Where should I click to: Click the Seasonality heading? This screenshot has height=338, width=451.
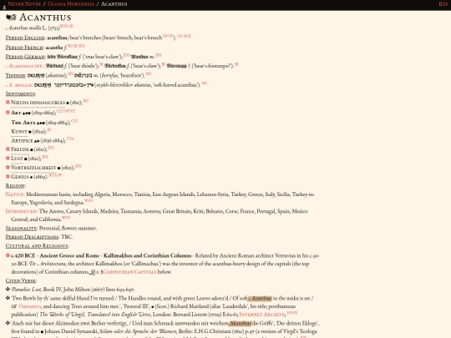pos(22,228)
